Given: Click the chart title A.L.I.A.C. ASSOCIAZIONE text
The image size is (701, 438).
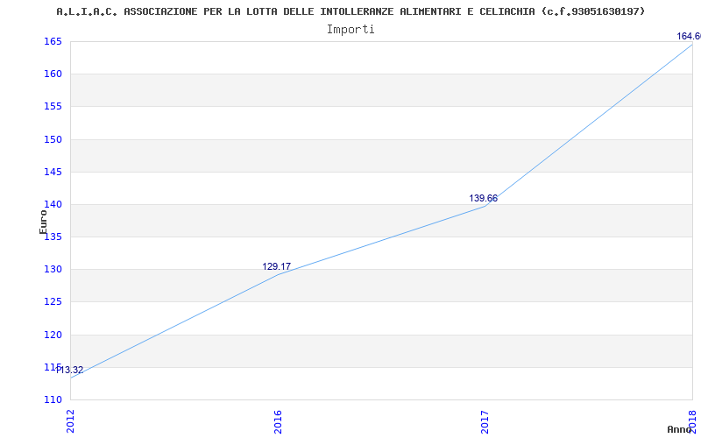Looking at the screenshot, I should click(351, 11).
